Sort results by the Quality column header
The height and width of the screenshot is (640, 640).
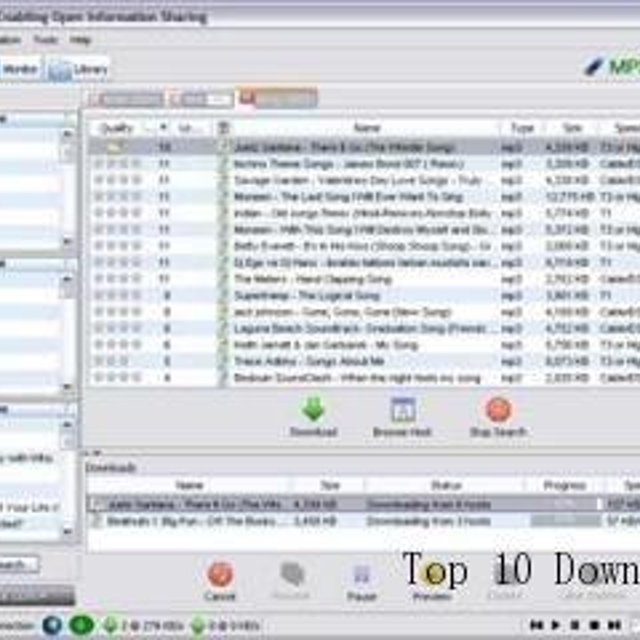(x=116, y=128)
